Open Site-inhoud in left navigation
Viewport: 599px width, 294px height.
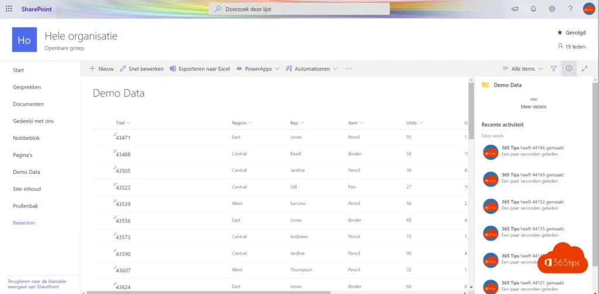(27, 189)
